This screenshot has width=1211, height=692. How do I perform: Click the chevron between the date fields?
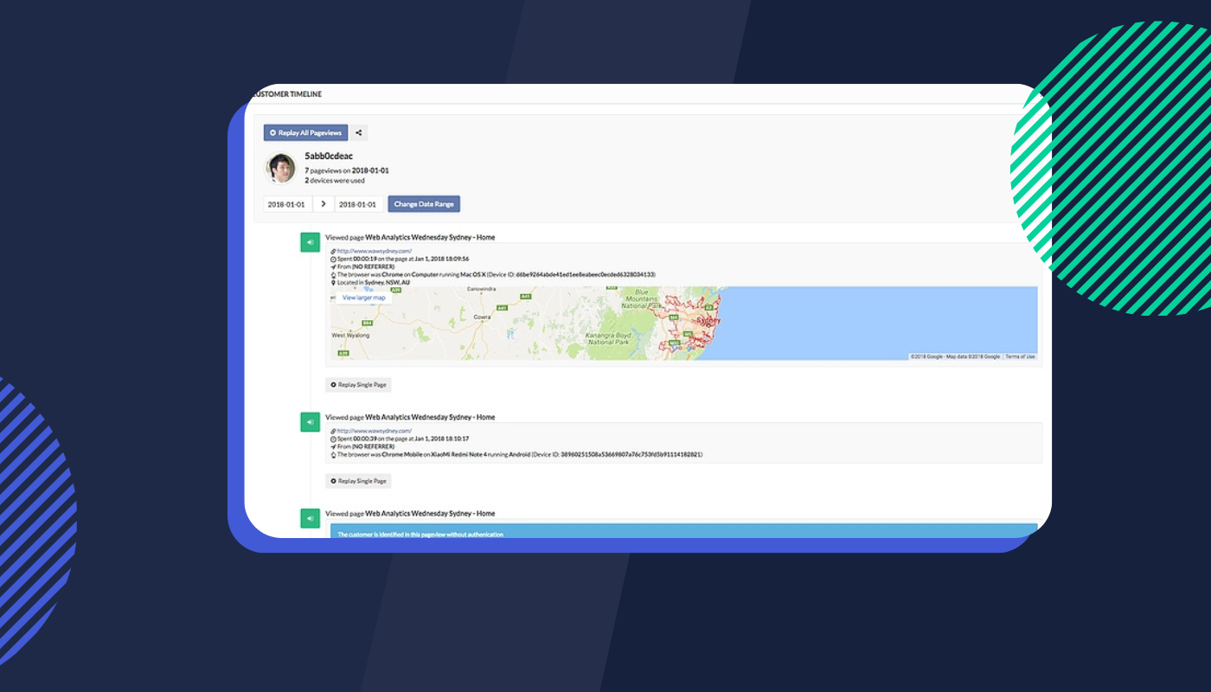pyautogui.click(x=322, y=202)
